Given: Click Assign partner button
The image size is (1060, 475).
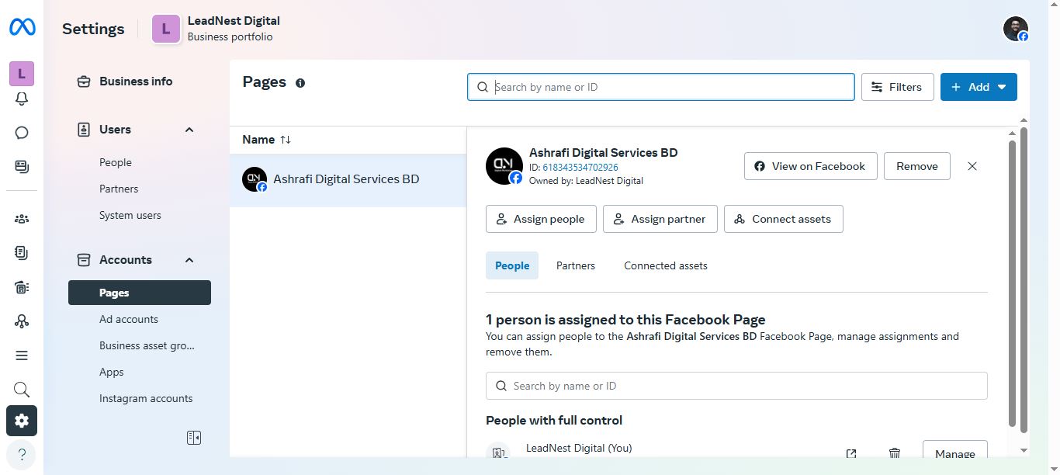Looking at the screenshot, I should coord(660,219).
